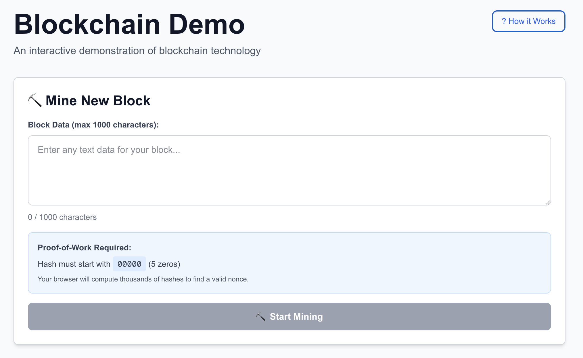
Task: Click the 0 / 1000 characters counter
Action: (62, 217)
